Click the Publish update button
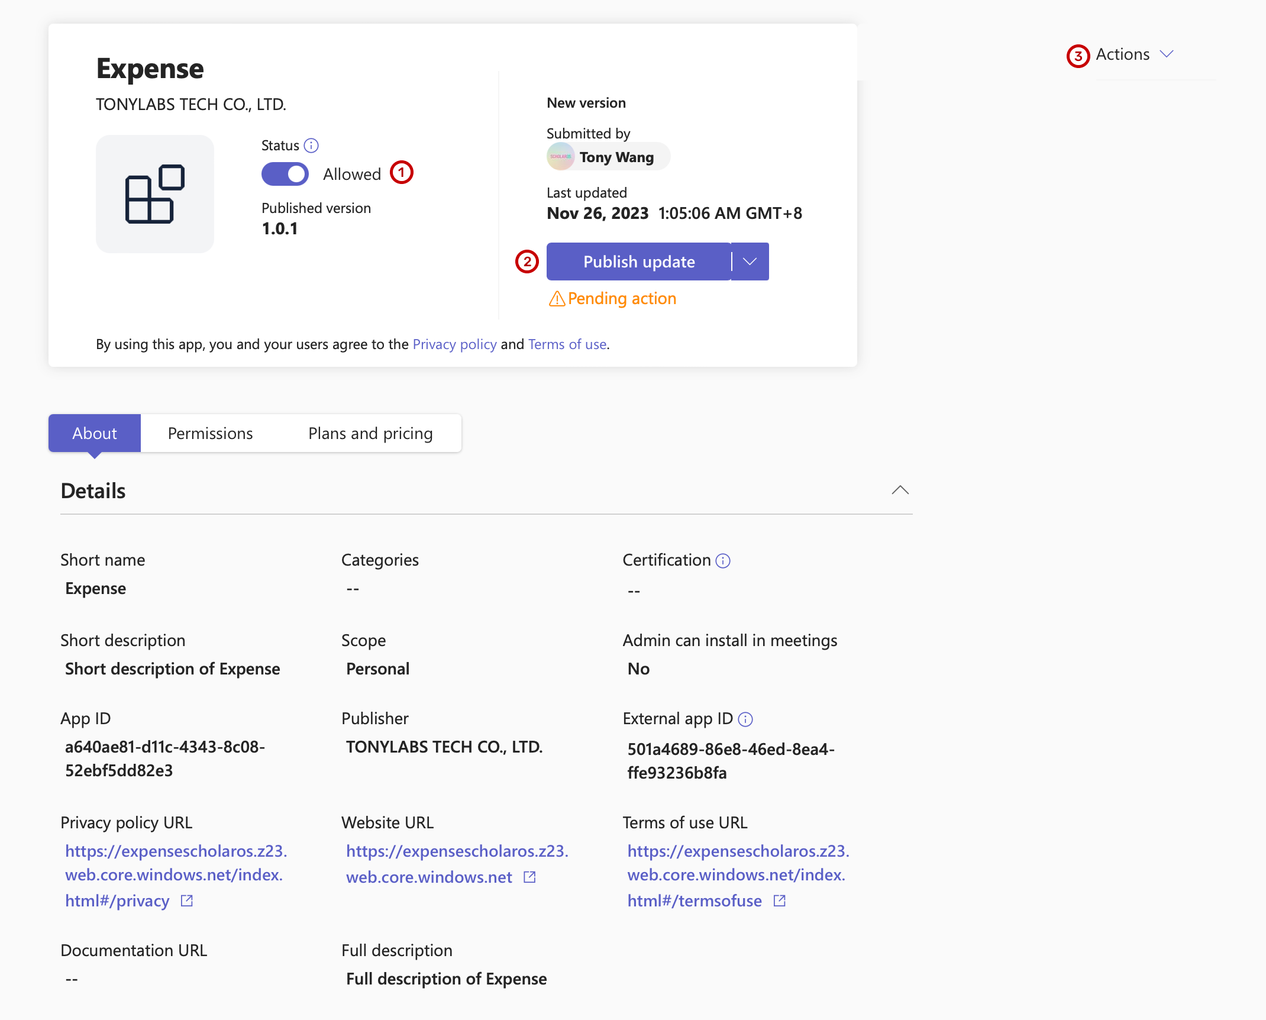The width and height of the screenshot is (1266, 1020). pos(639,262)
